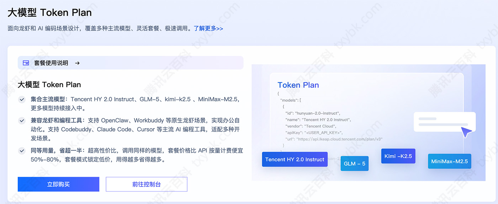498x204 pixels.
Task: Click the 了解更多>> link
Action: (x=208, y=28)
